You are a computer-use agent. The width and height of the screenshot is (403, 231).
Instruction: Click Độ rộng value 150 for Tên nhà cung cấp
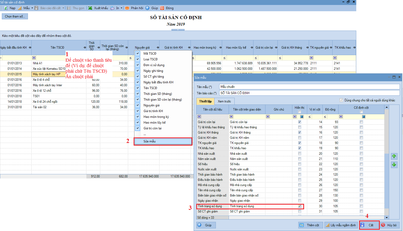[331, 190]
